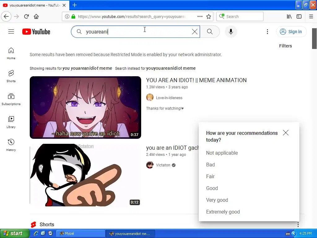The height and width of the screenshot is (238, 317).
Task: Select Good in recommendations survey
Action: point(212,188)
